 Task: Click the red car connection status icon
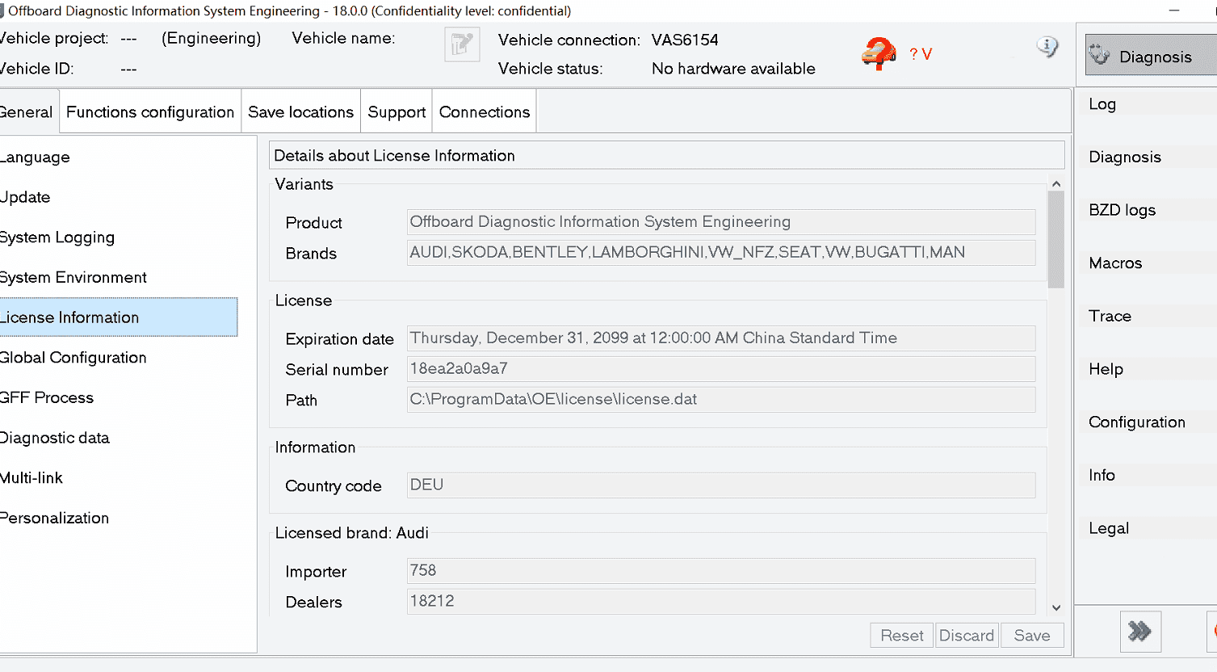[879, 54]
